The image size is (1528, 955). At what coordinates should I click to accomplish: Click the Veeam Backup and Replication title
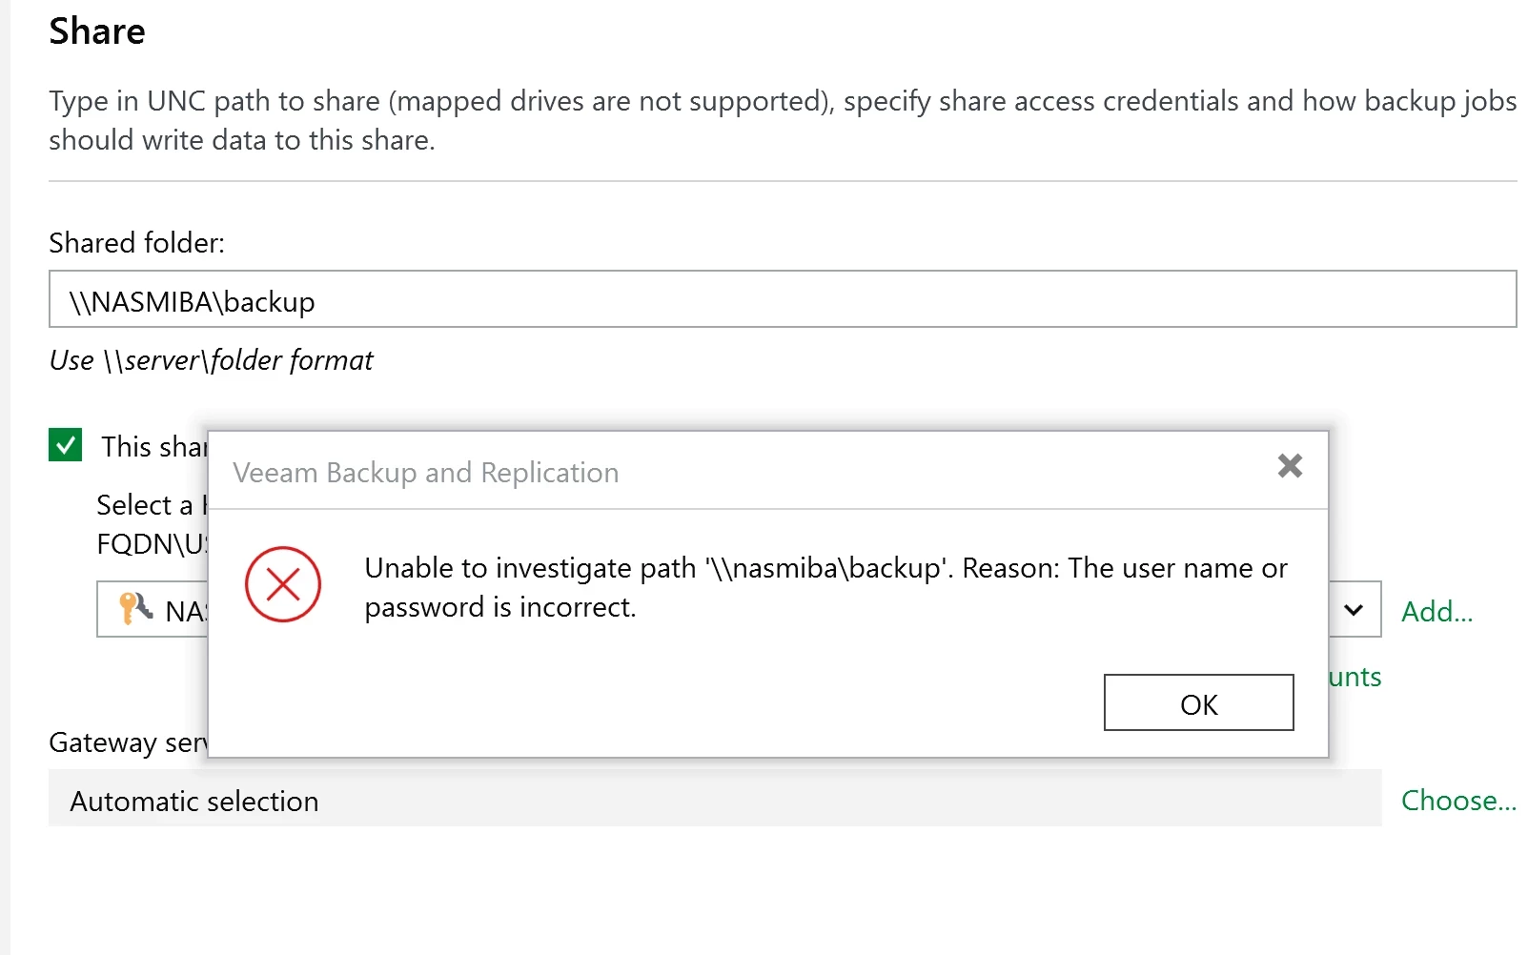(426, 473)
